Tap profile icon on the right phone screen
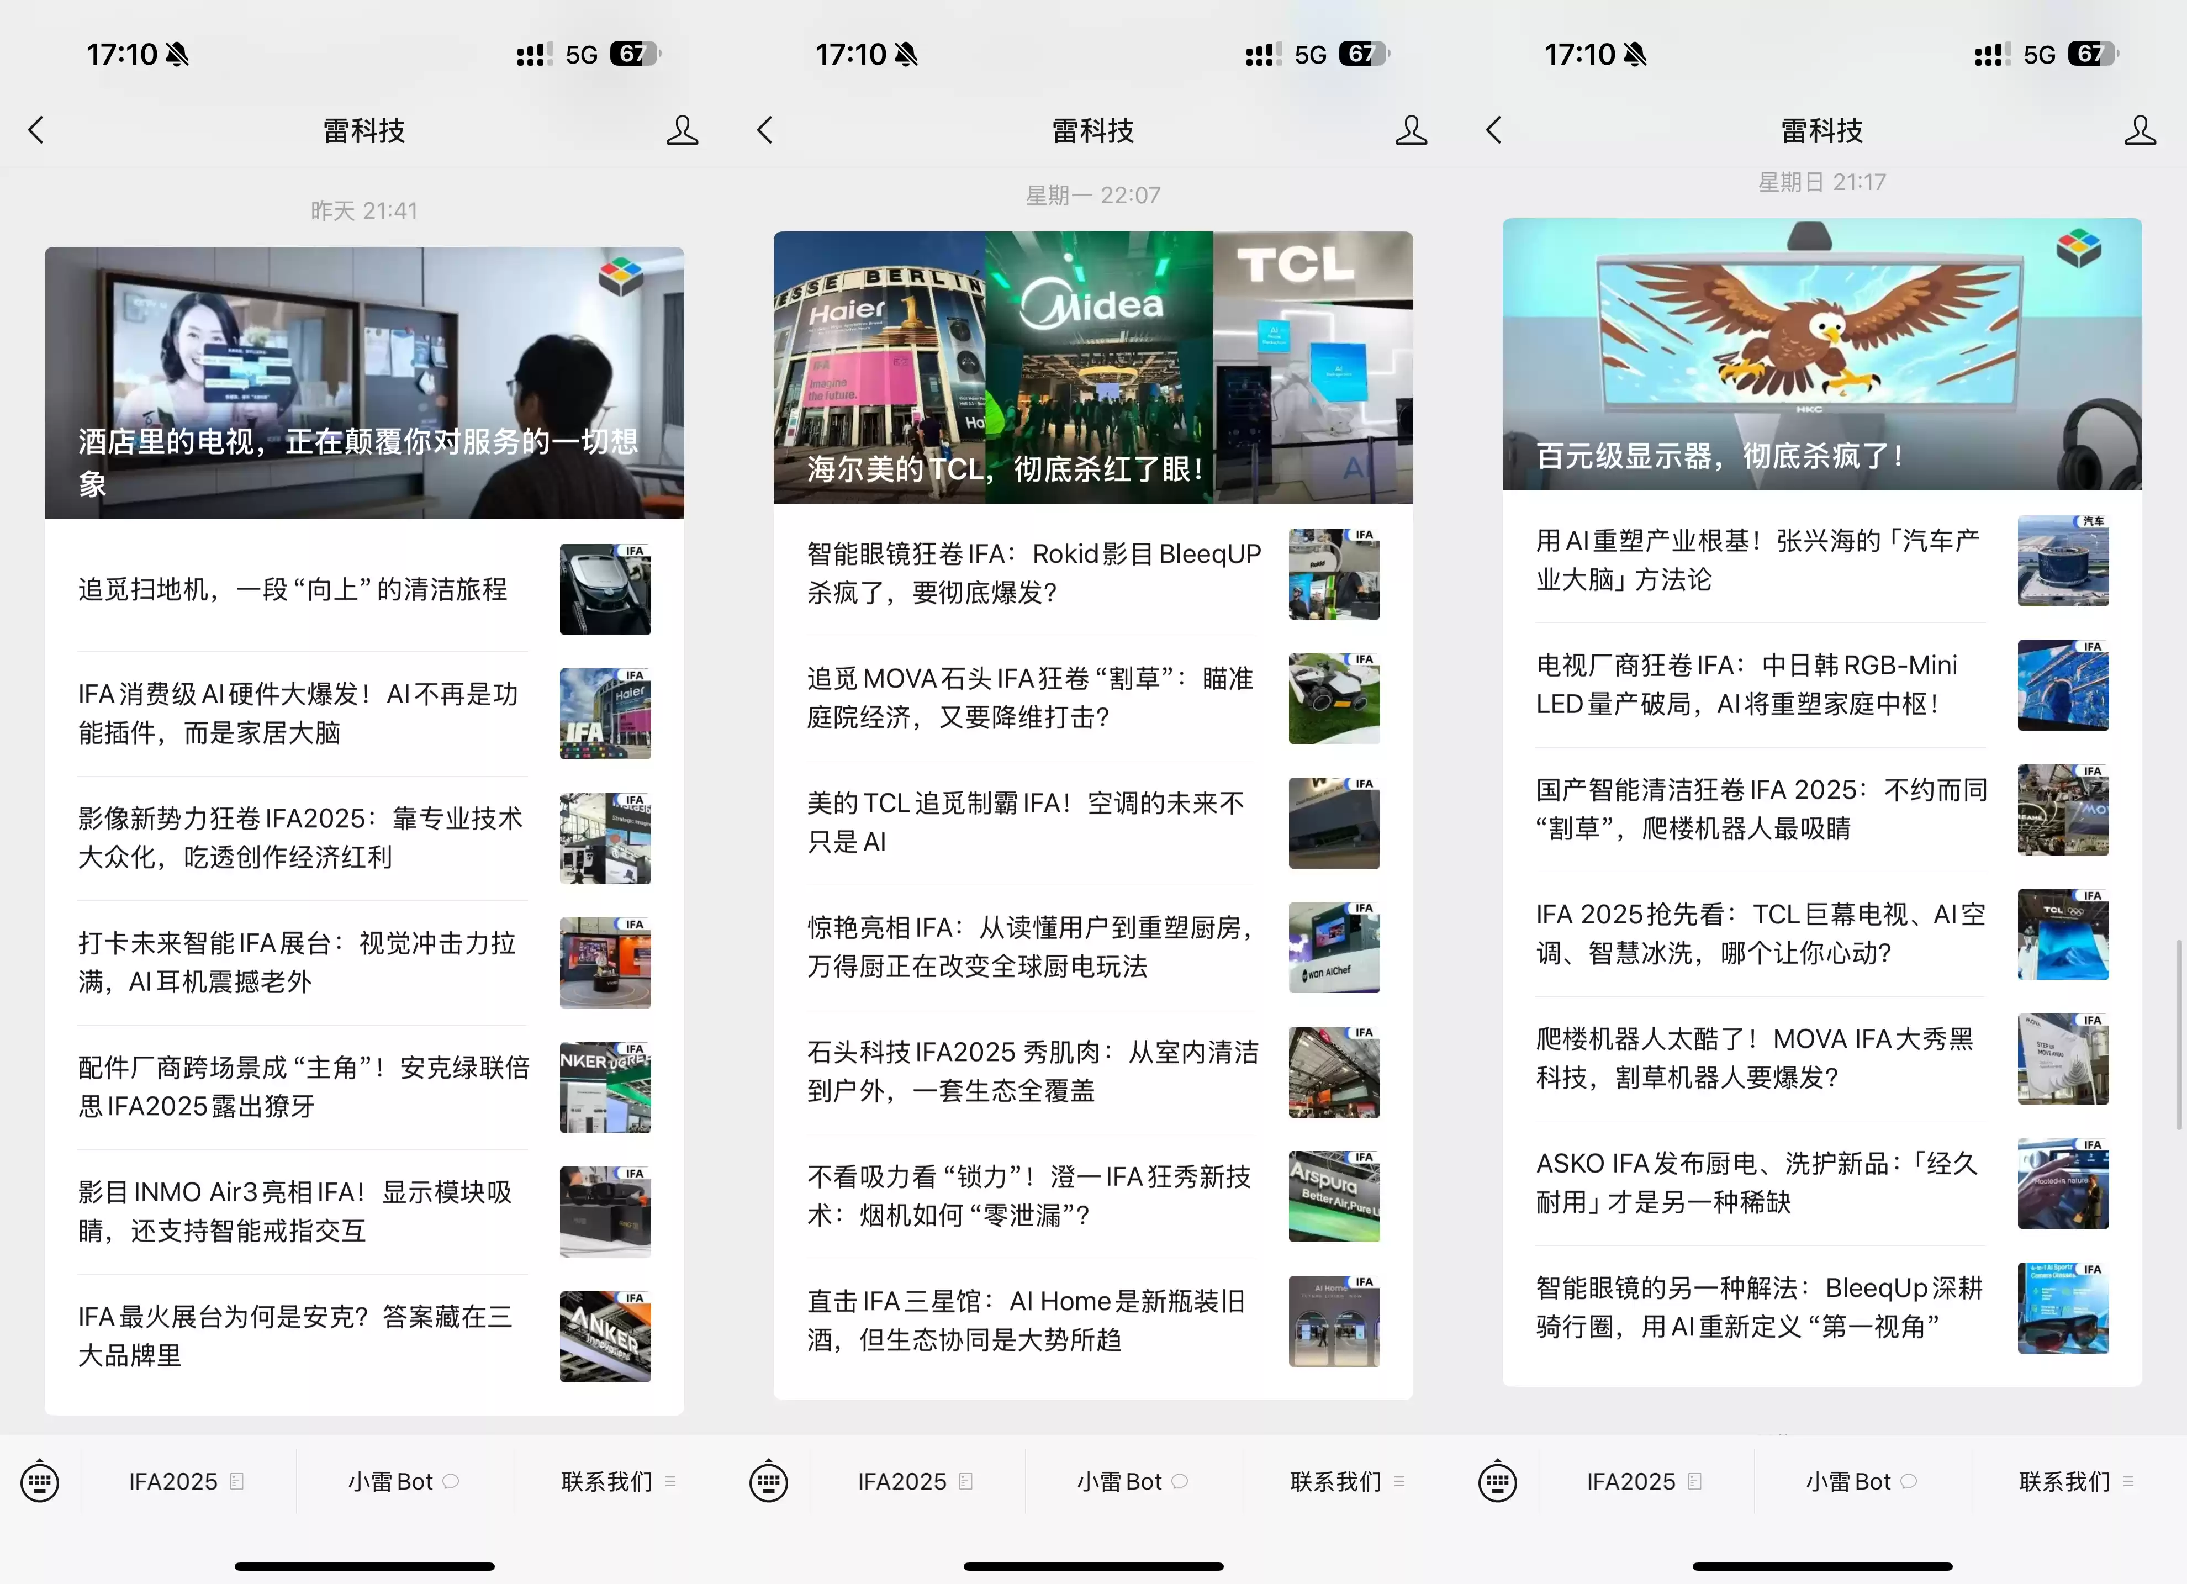The width and height of the screenshot is (2187, 1584). (2140, 130)
